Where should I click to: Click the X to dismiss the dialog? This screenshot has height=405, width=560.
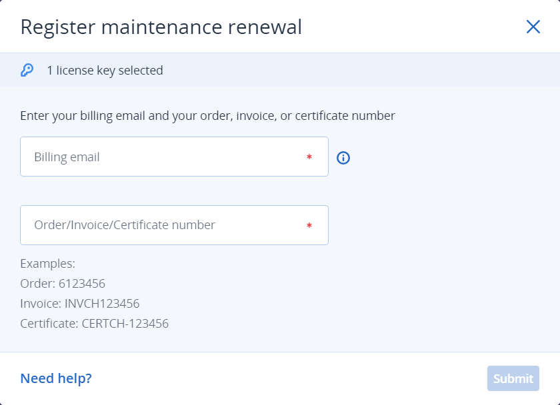point(533,27)
